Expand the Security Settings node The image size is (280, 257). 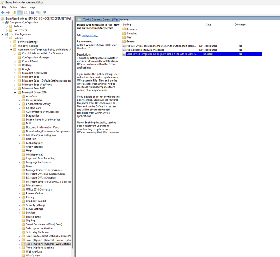(19, 205)
